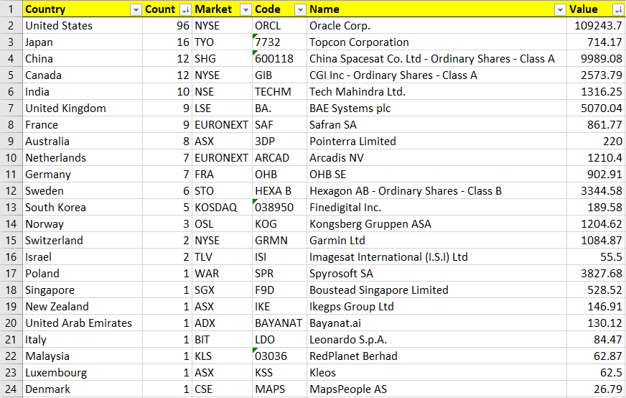Select the market cell BIT
This screenshot has width=626, height=398.
(222, 339)
